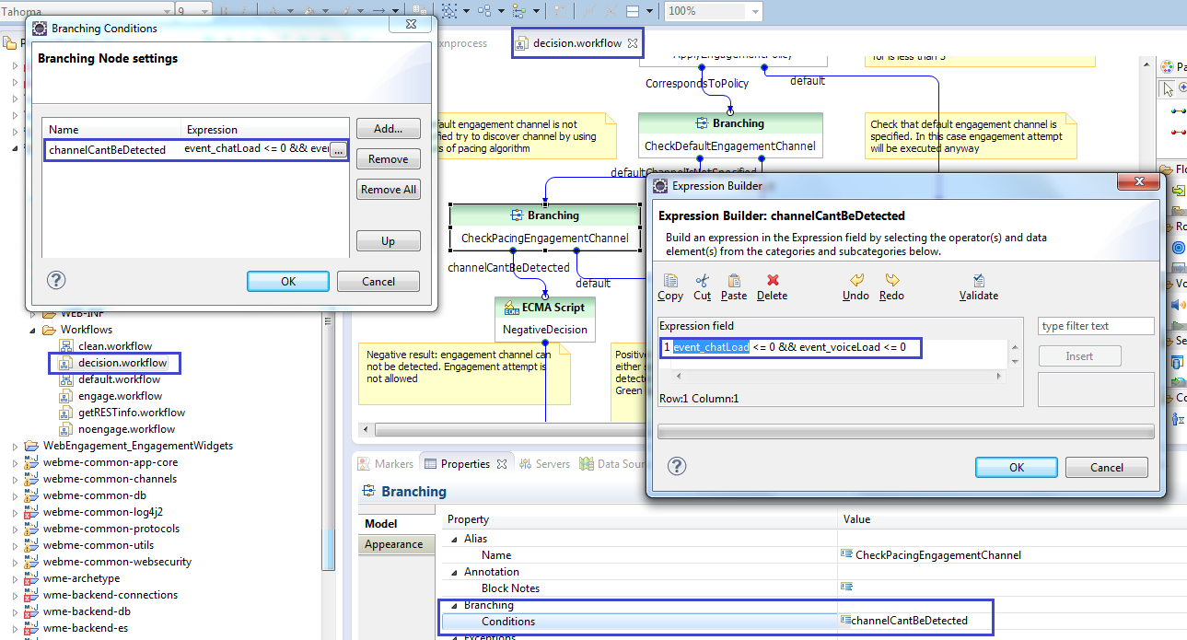Expand the webme-common-db project node

[x=15, y=495]
